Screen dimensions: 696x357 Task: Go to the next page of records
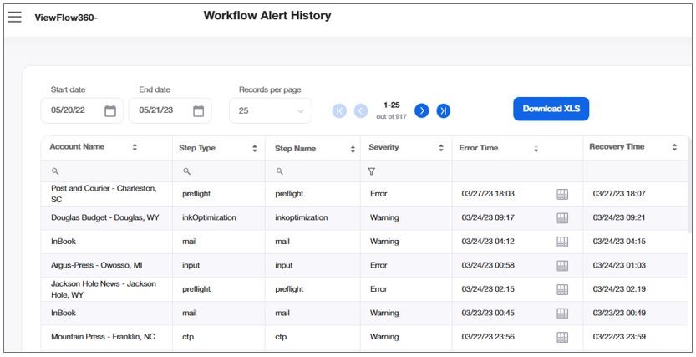[x=422, y=110]
